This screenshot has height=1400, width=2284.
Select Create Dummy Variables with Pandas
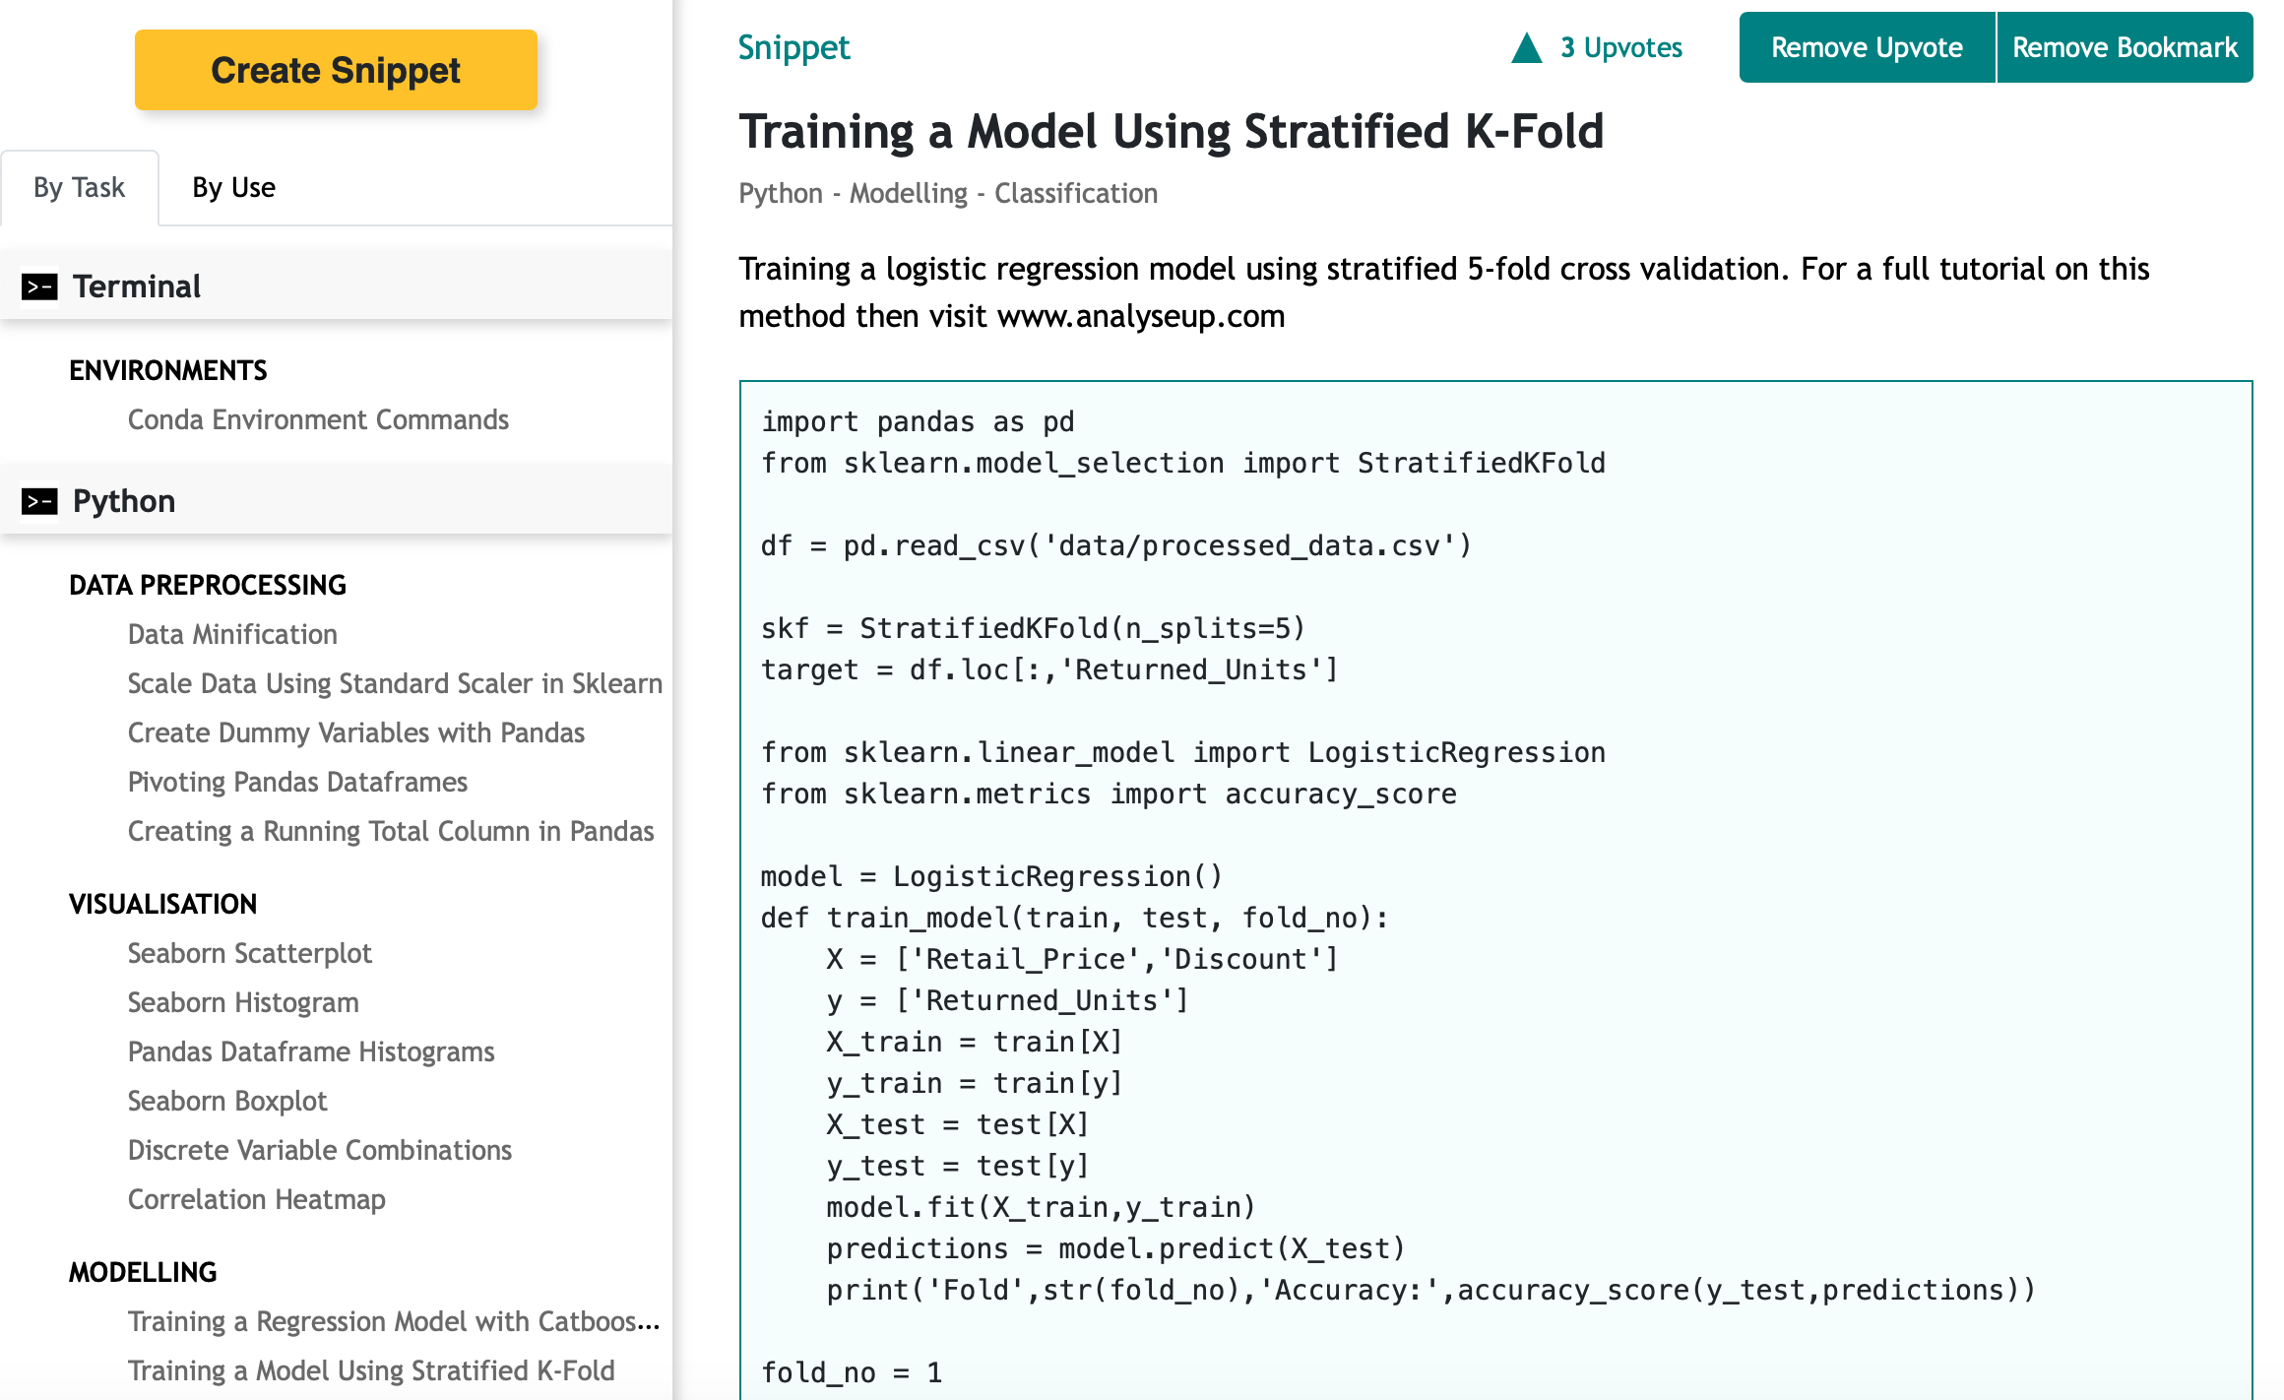(x=354, y=732)
